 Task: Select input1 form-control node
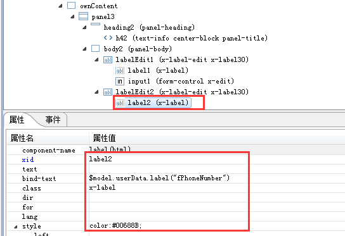pyautogui.click(x=181, y=81)
